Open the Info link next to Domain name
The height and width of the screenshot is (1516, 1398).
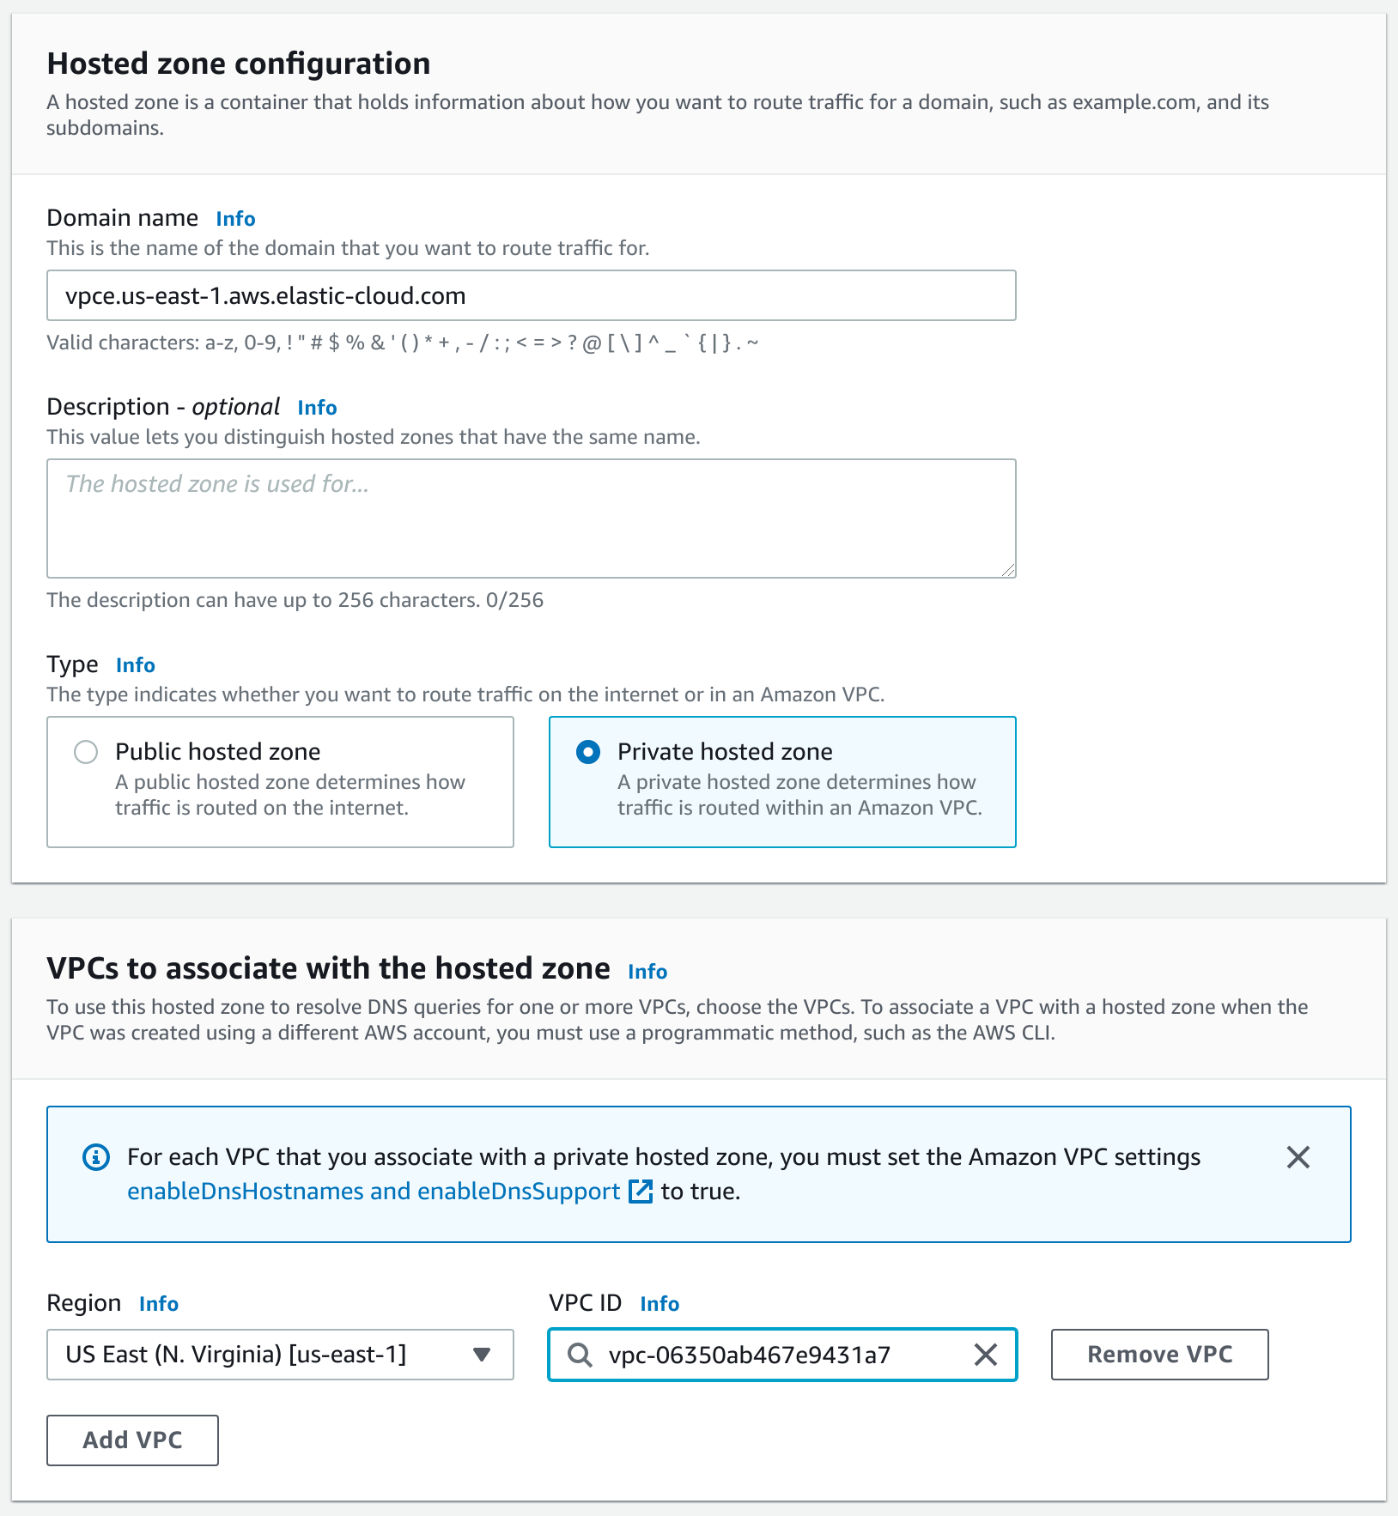tap(235, 218)
